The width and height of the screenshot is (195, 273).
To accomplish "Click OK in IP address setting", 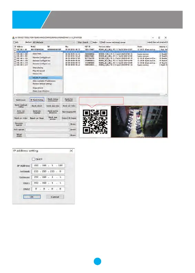I will click(32, 197).
